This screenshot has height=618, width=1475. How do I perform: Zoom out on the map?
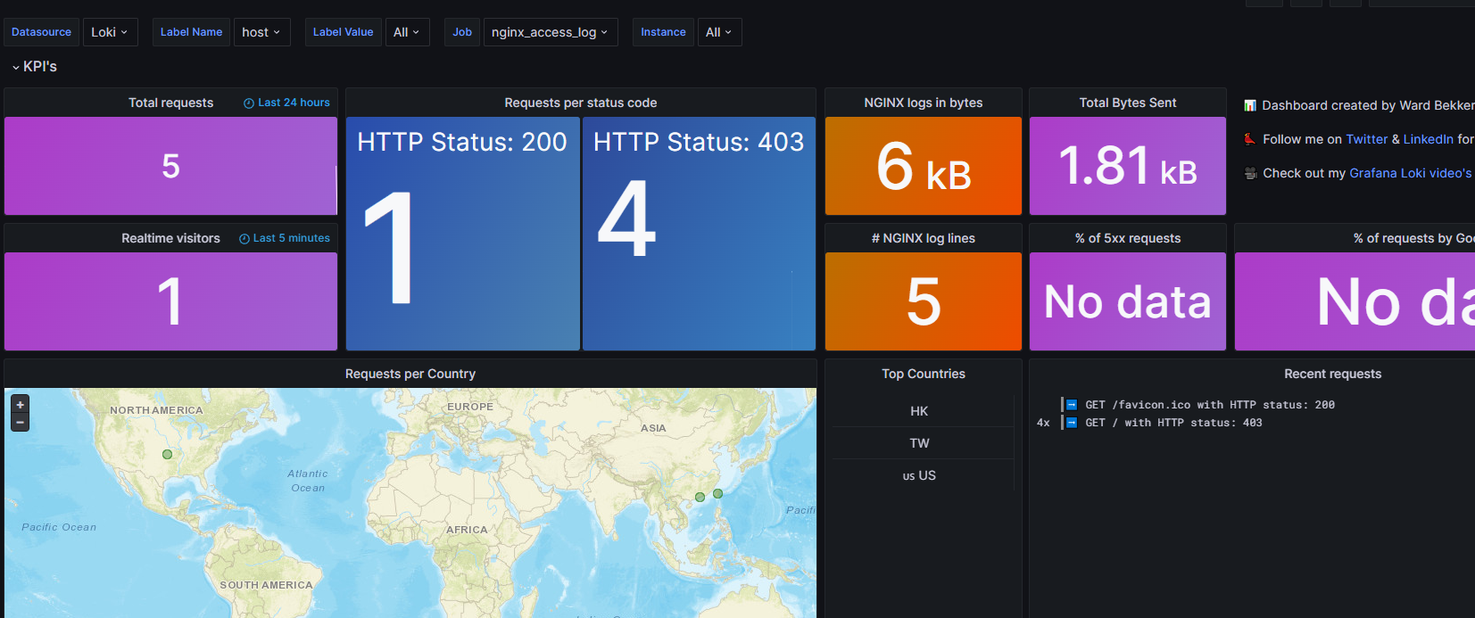pyautogui.click(x=20, y=422)
